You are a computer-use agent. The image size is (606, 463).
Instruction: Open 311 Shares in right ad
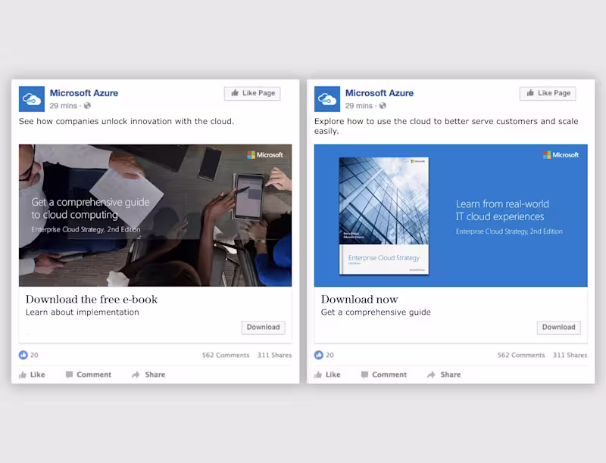click(x=570, y=355)
